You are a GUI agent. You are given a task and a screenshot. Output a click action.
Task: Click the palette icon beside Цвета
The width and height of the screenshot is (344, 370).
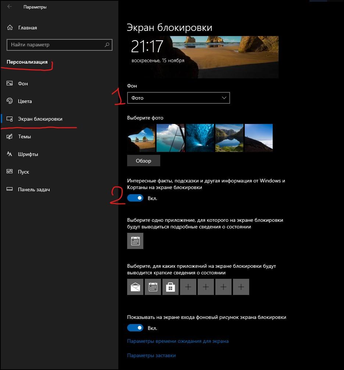pos(10,101)
